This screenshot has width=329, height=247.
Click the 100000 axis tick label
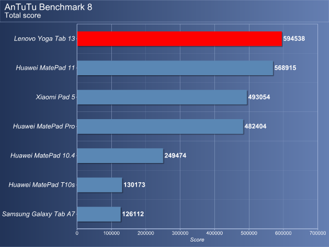click(x=111, y=233)
